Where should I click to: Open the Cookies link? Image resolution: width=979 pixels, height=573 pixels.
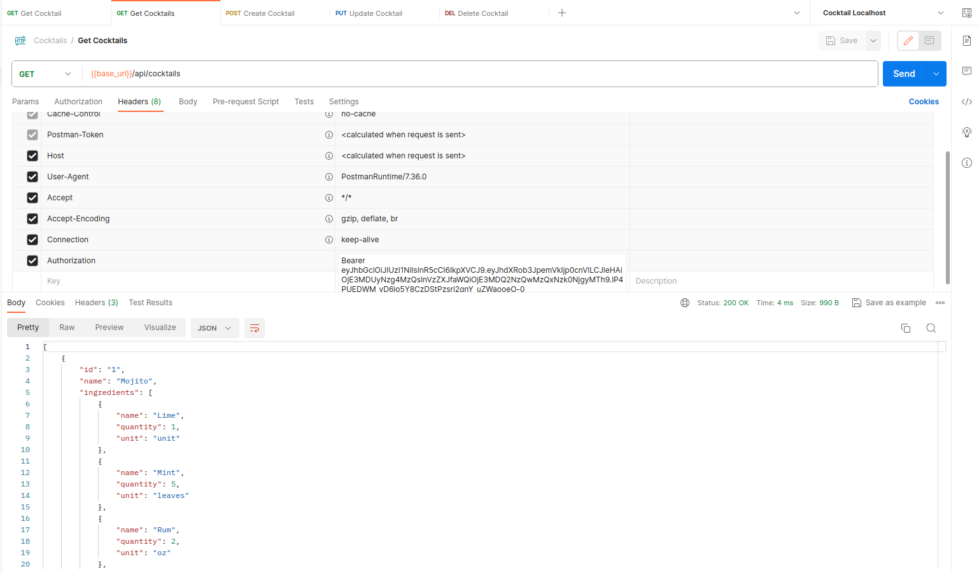tap(924, 102)
